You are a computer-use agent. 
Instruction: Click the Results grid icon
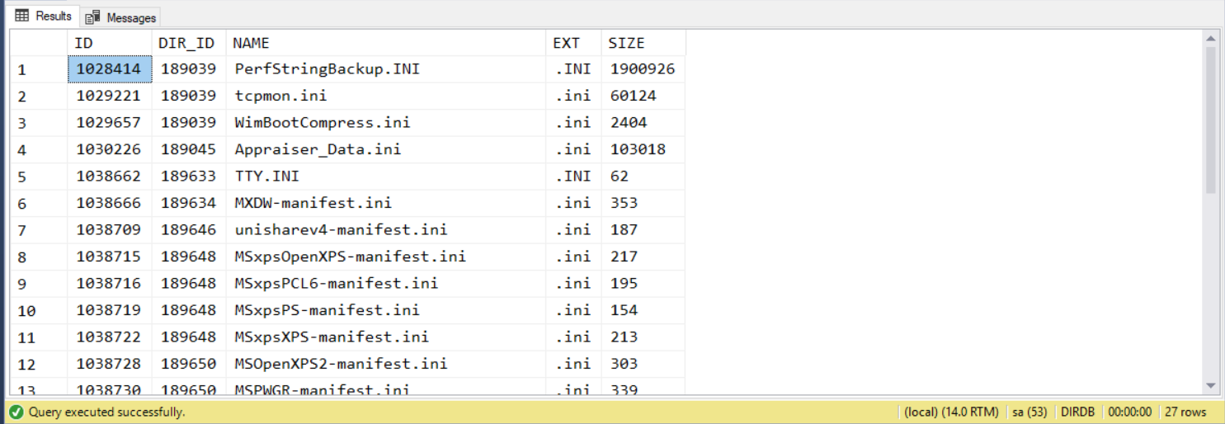(22, 16)
